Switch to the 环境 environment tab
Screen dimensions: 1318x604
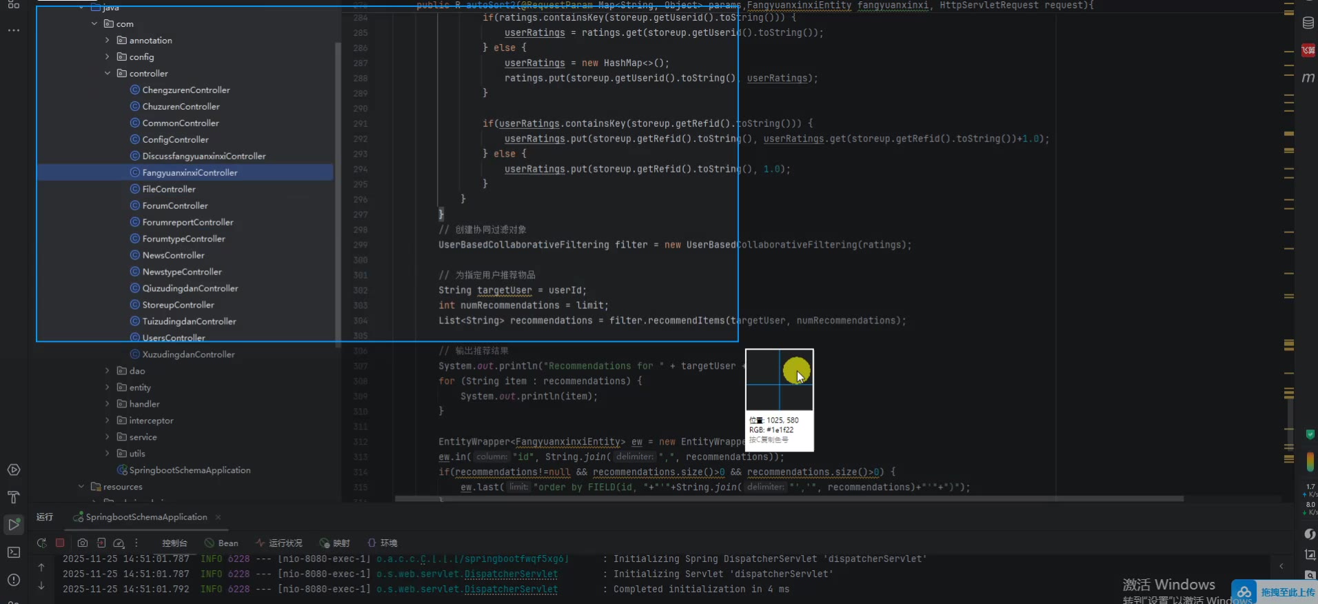pyautogui.click(x=383, y=543)
